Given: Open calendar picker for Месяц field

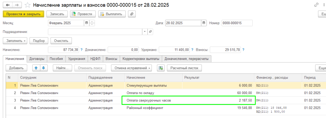Looking at the screenshot, I should 87,23.
